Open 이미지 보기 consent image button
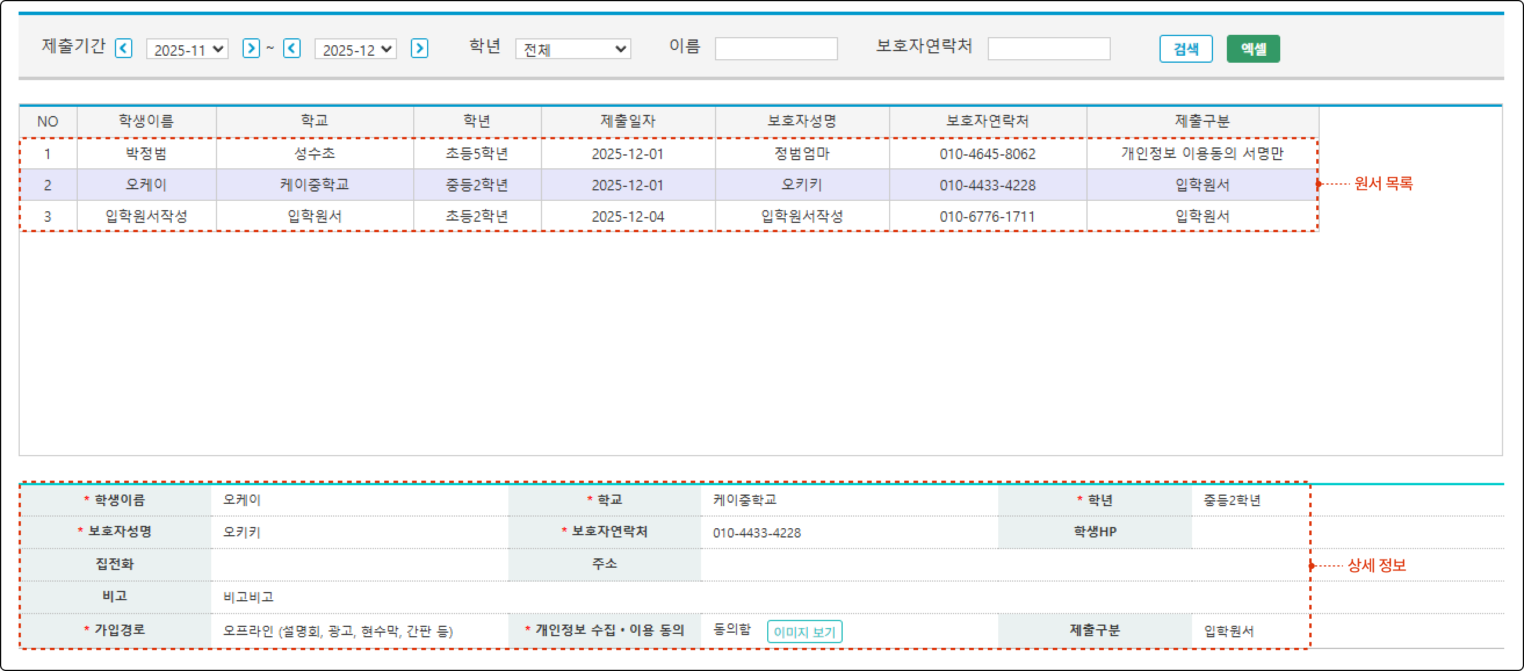This screenshot has width=1524, height=671. pyautogui.click(x=804, y=632)
